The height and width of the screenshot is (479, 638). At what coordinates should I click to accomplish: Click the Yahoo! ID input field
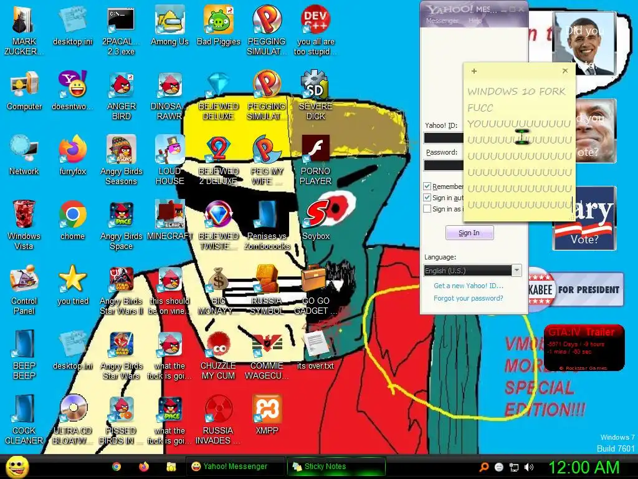pos(444,138)
